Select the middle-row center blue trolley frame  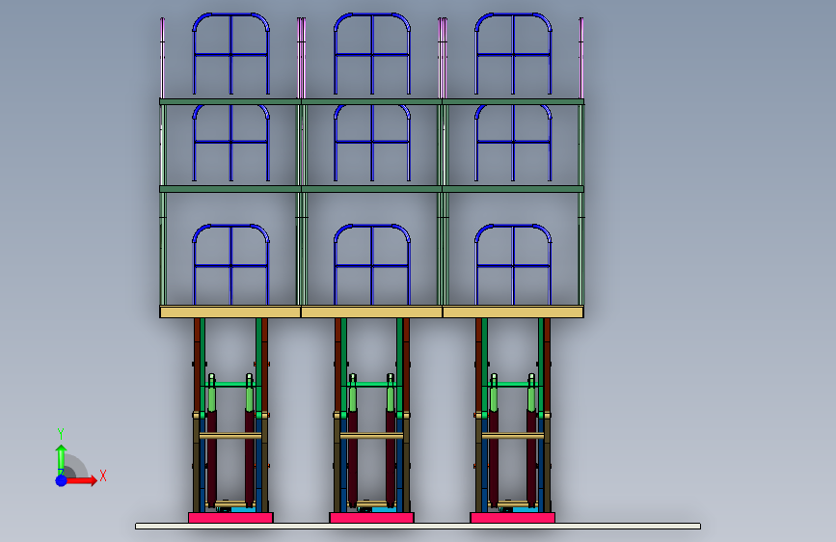click(372, 143)
